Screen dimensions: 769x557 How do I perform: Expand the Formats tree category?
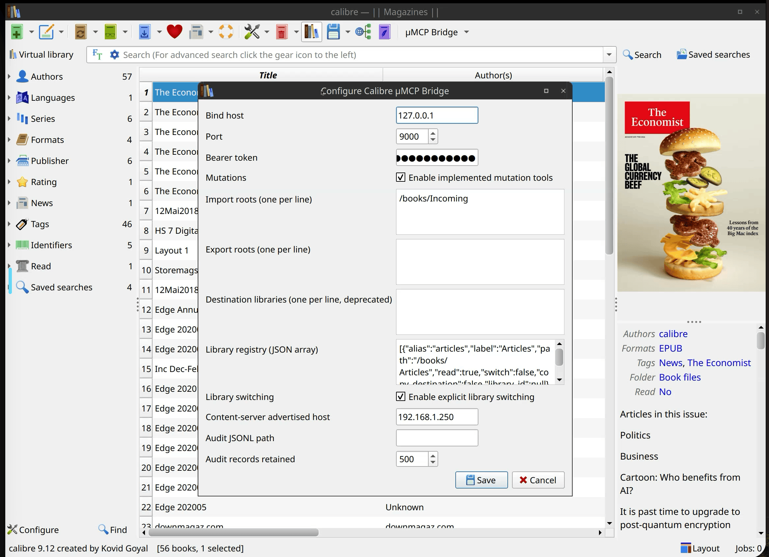(9, 140)
